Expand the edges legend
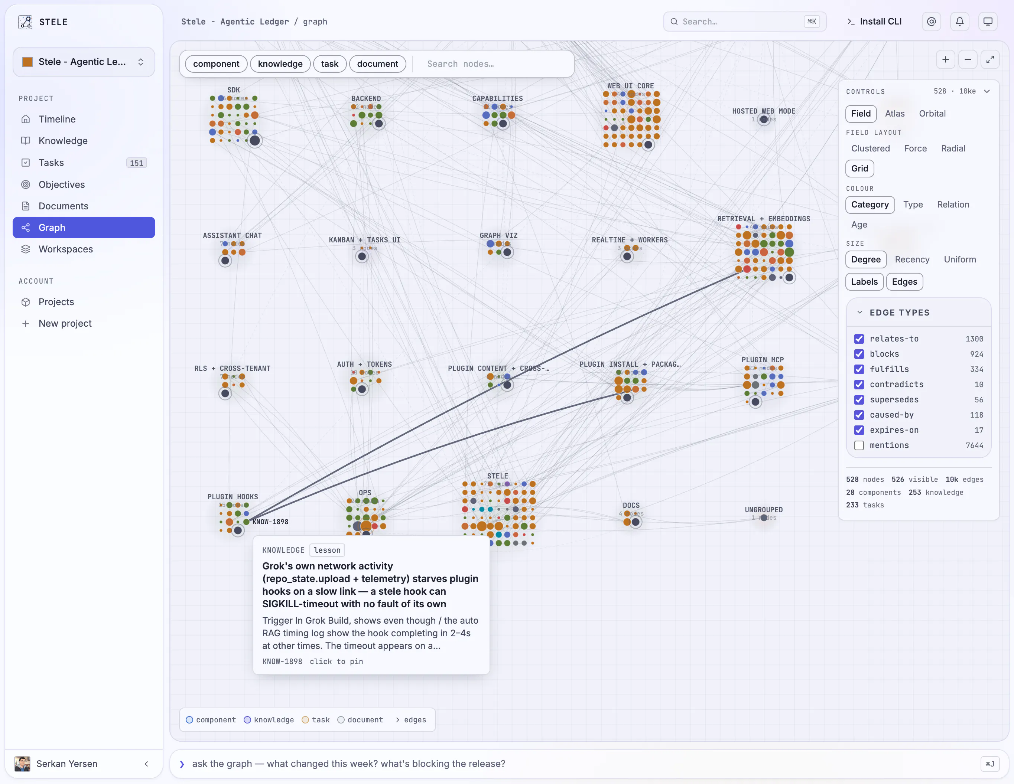Screen dimensions: 1014x784 (x=410, y=720)
